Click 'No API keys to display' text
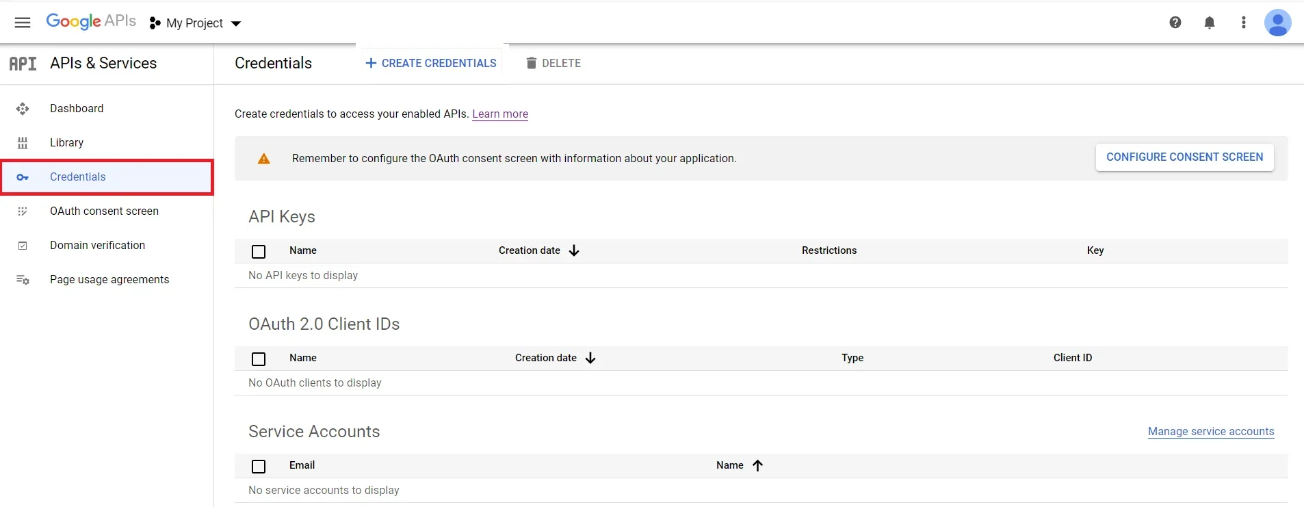1304x507 pixels. tap(303, 275)
